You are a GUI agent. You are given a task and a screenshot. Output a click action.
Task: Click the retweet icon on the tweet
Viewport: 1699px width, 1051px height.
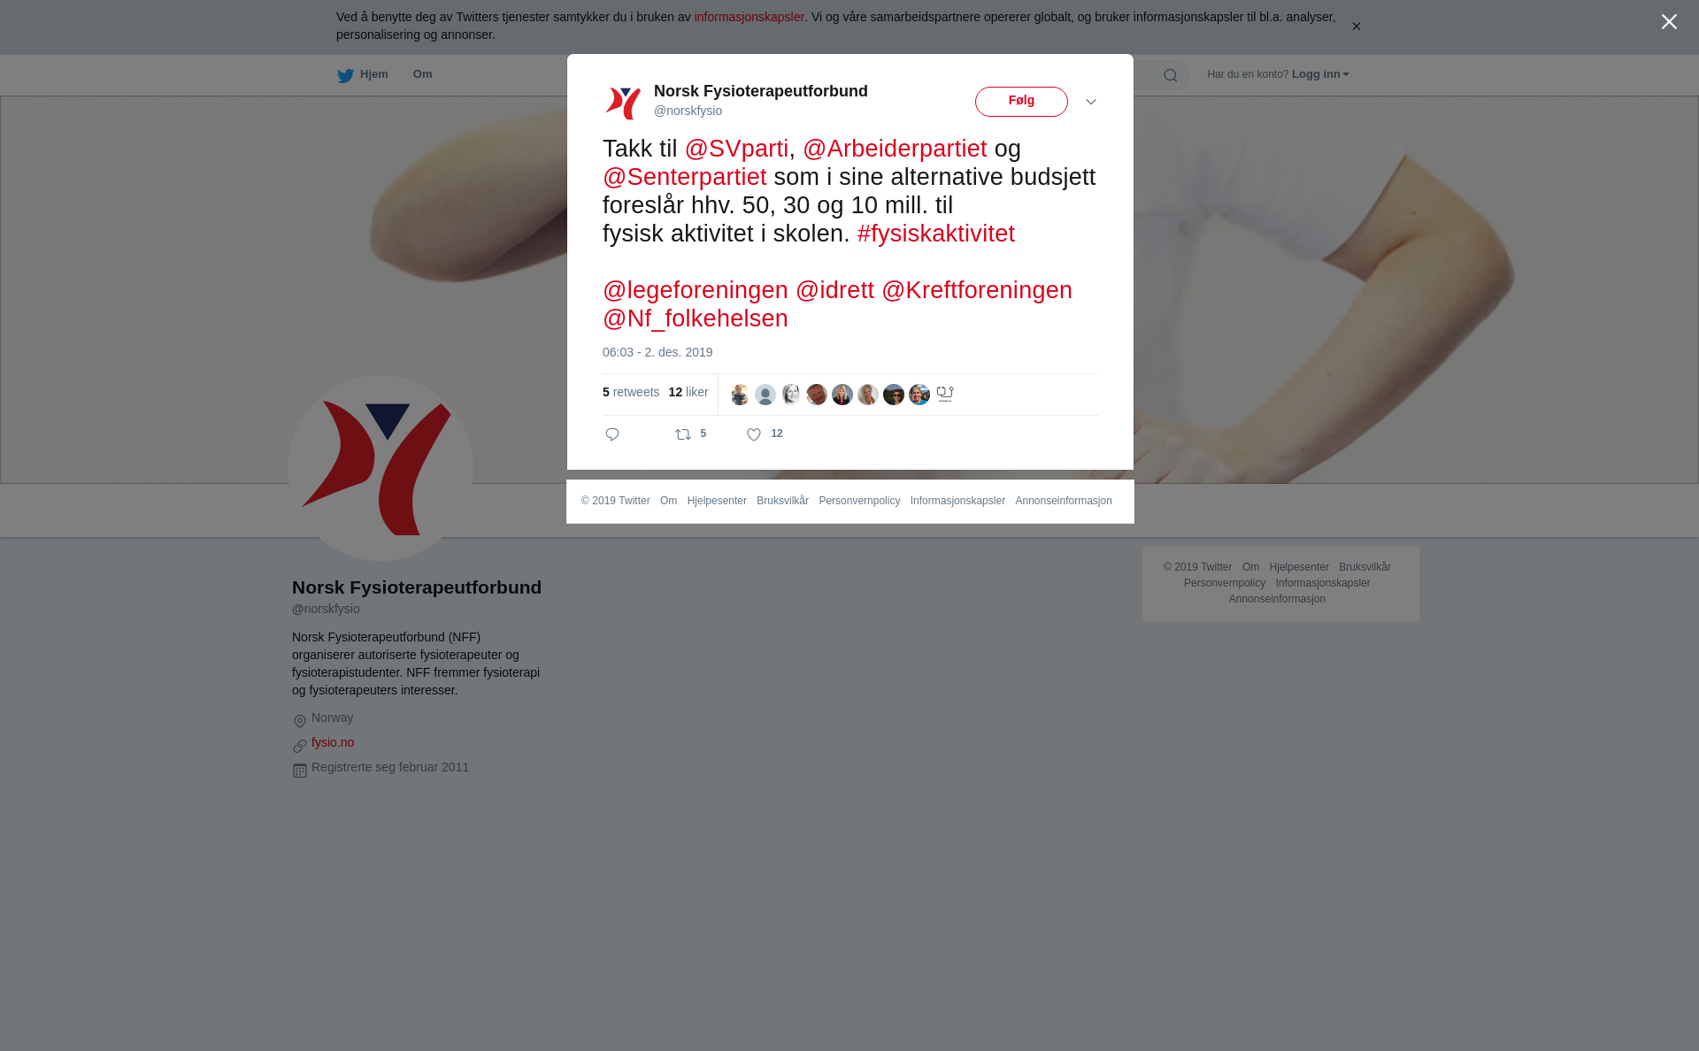[683, 434]
